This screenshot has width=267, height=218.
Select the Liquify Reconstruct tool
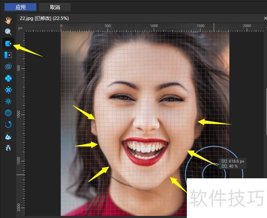(8, 125)
